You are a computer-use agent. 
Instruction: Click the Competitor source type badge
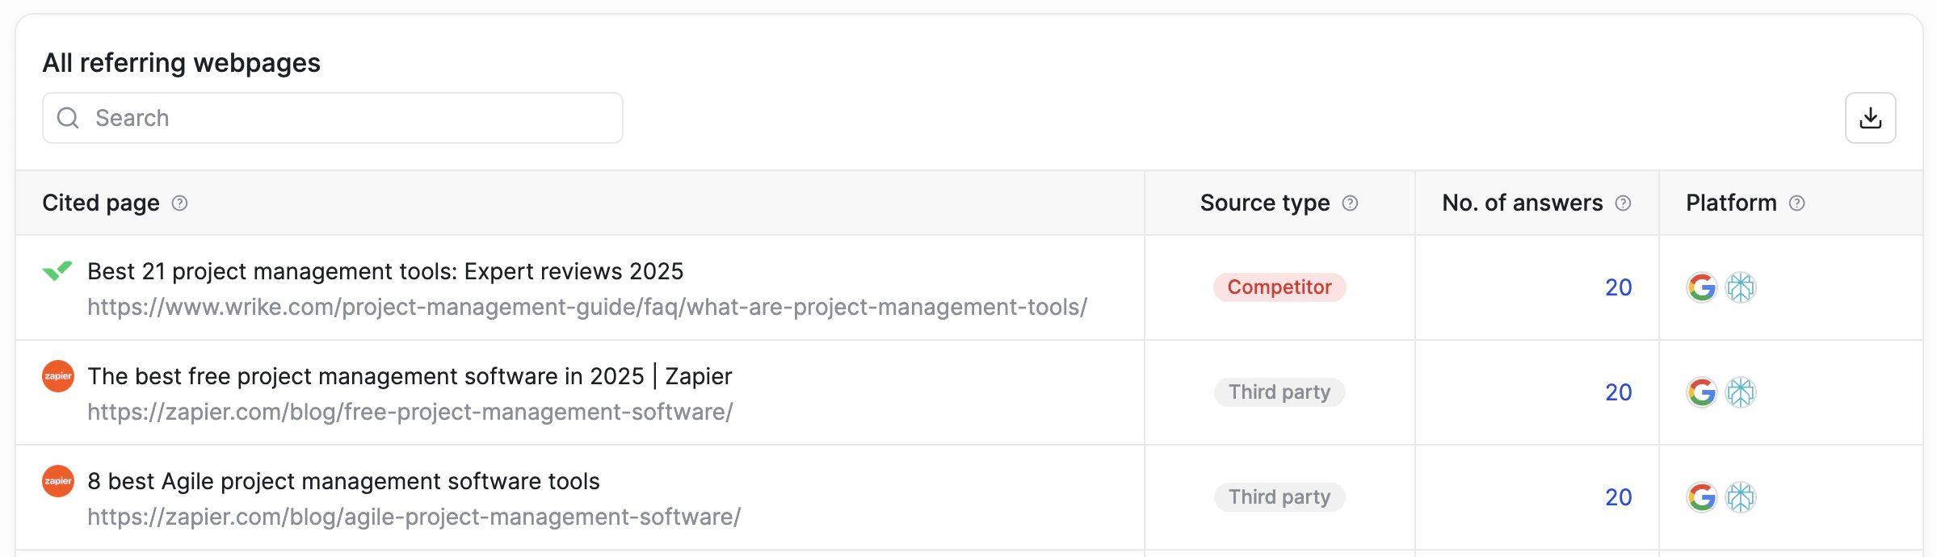pos(1279,287)
